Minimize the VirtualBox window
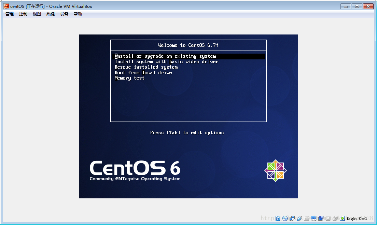The width and height of the screenshot is (377, 225). click(x=346, y=6)
